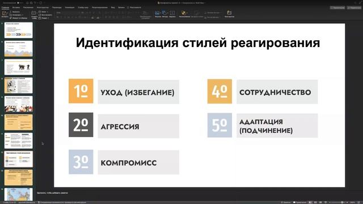Click the Рассказать search box in ribbon
This screenshot has width=363, height=204.
[x=134, y=7]
